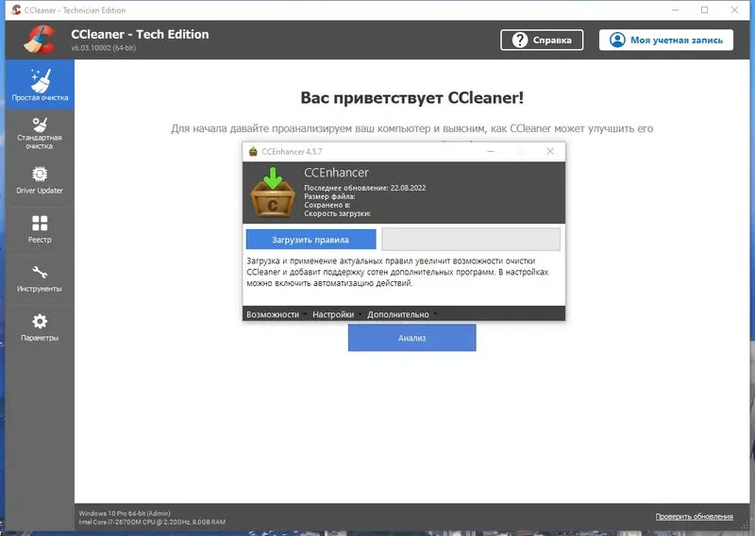
Task: Start Анализ in CCleaner window
Action: pyautogui.click(x=412, y=338)
